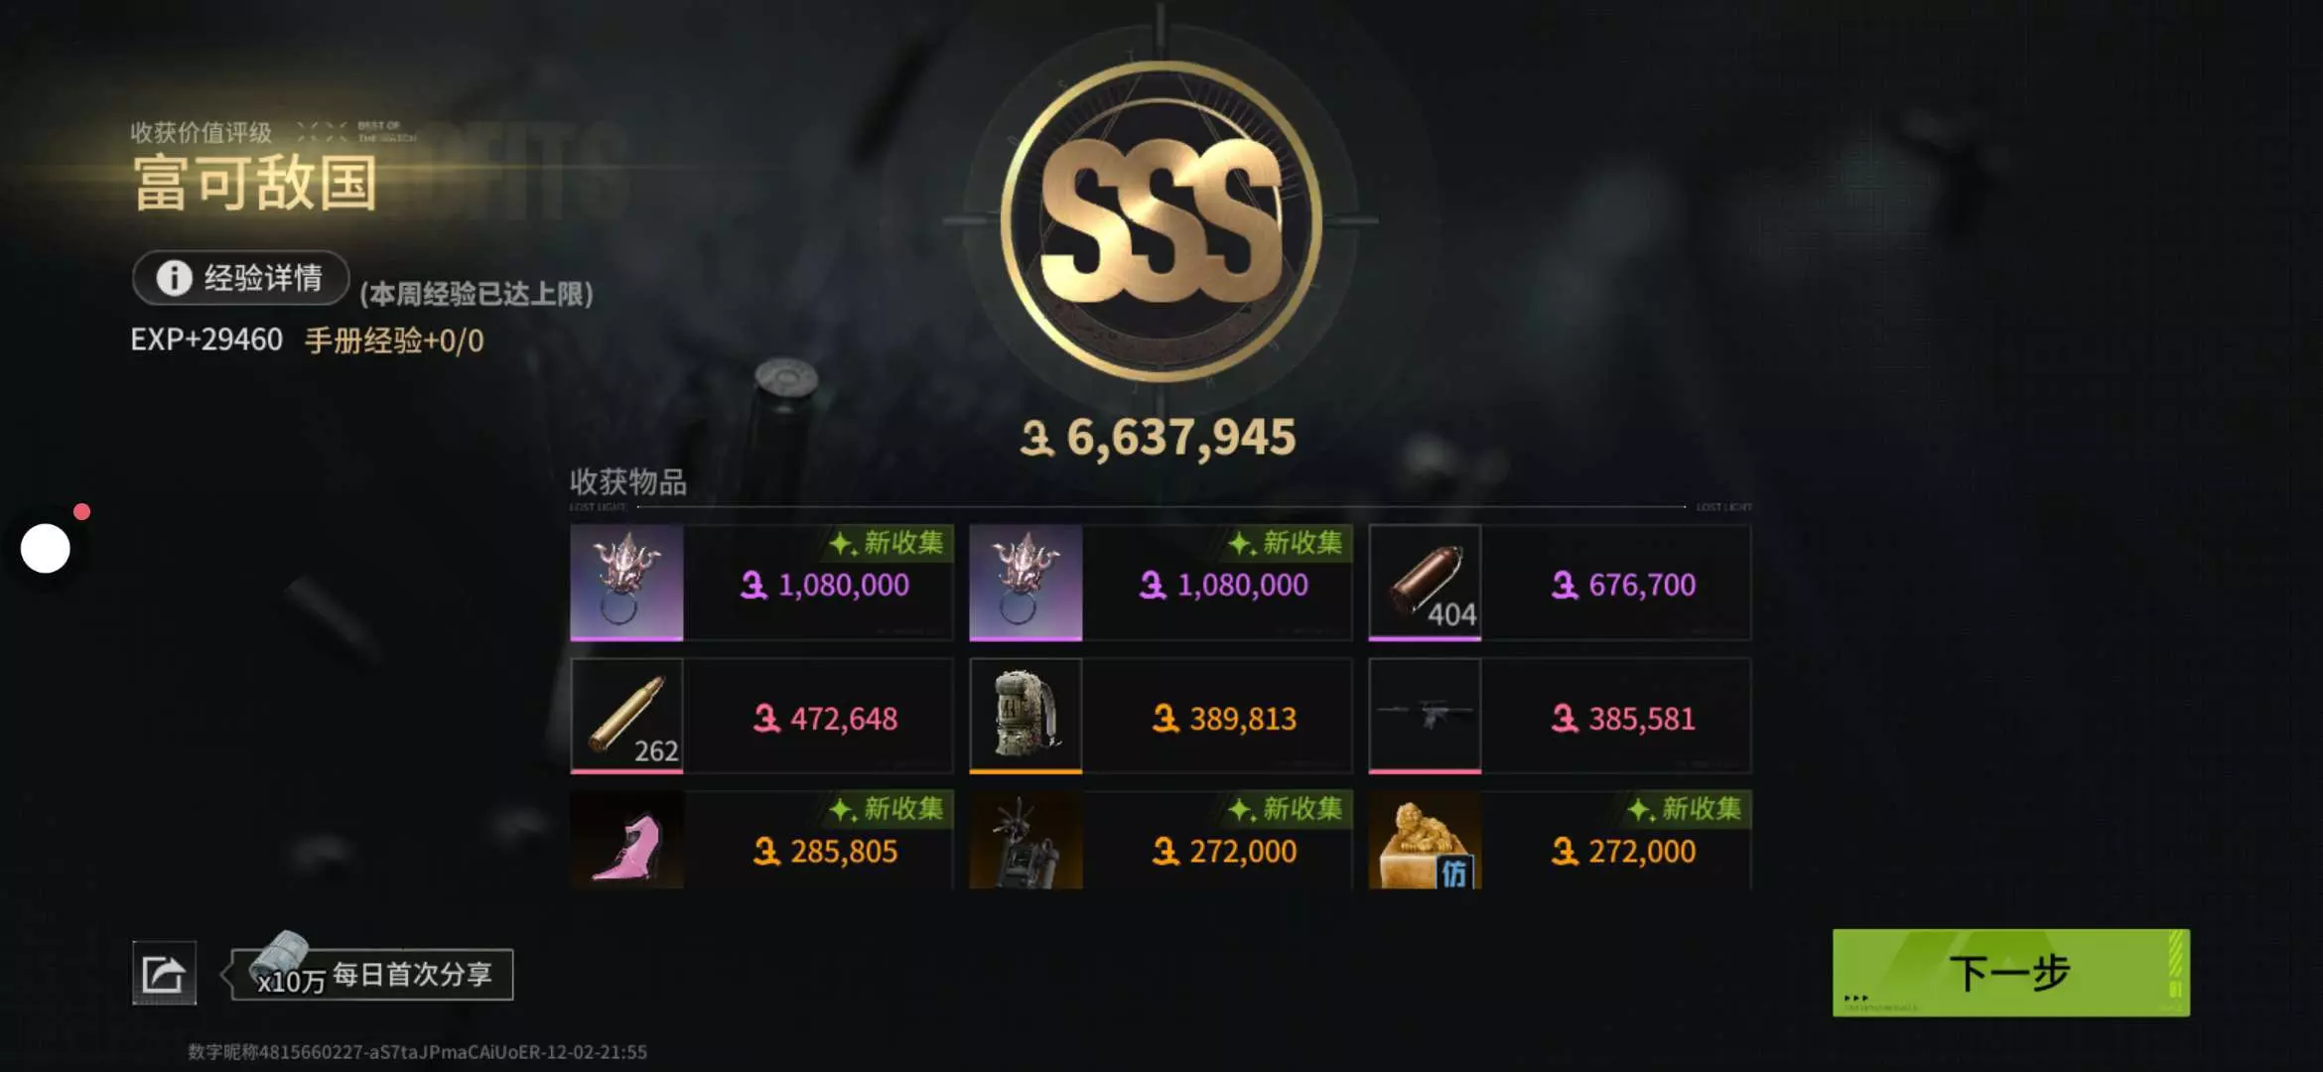
Task: Tap the share icon at the bottom left
Action: pyautogui.click(x=165, y=973)
